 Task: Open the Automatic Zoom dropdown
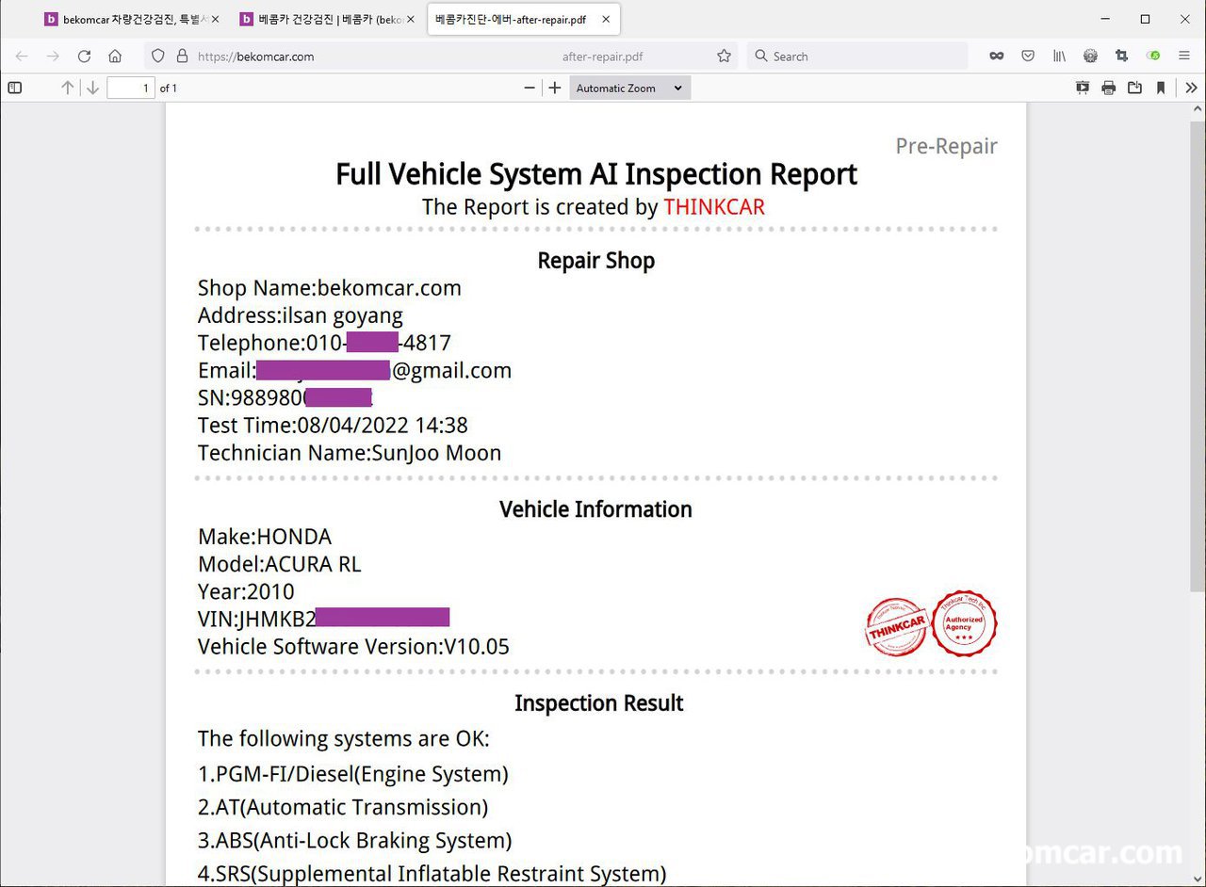pyautogui.click(x=629, y=88)
